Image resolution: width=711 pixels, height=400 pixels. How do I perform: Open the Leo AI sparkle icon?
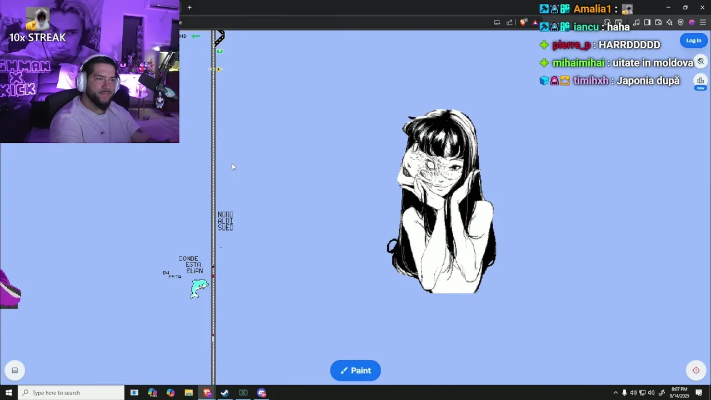(669, 23)
